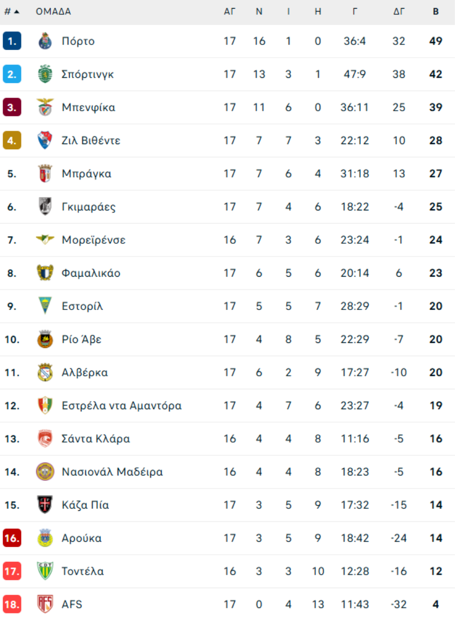Image resolution: width=455 pixels, height=620 pixels.
Task: Sort by the B points column header
Action: pos(435,12)
